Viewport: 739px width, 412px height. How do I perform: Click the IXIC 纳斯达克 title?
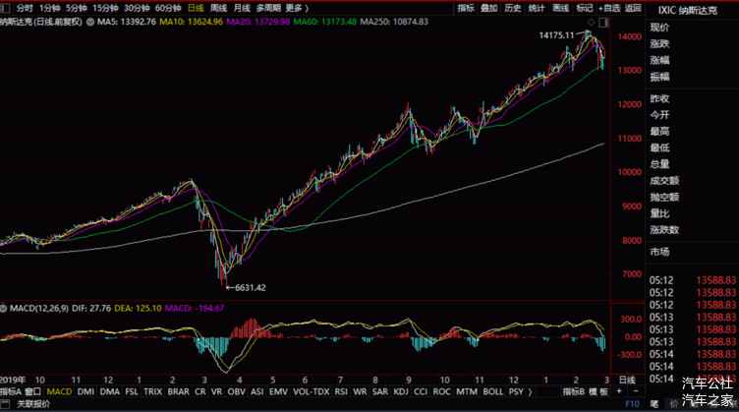(x=688, y=10)
